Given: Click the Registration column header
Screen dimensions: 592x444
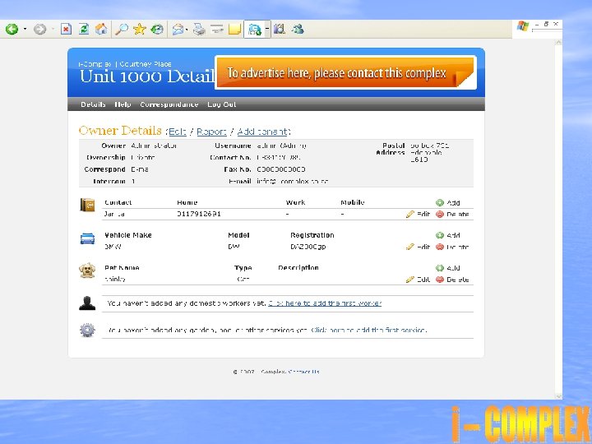Looking at the screenshot, I should tap(312, 235).
